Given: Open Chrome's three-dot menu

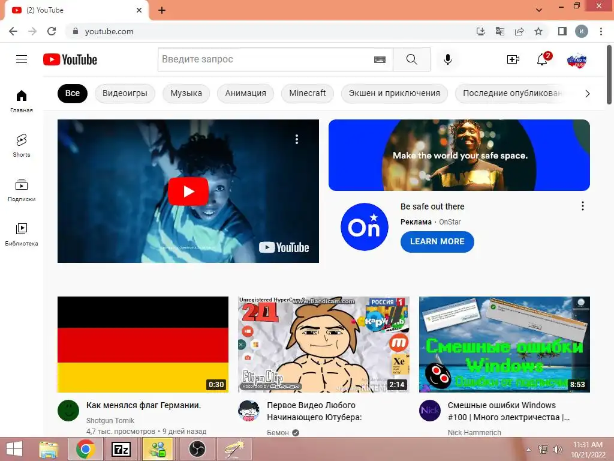Looking at the screenshot, I should (601, 31).
